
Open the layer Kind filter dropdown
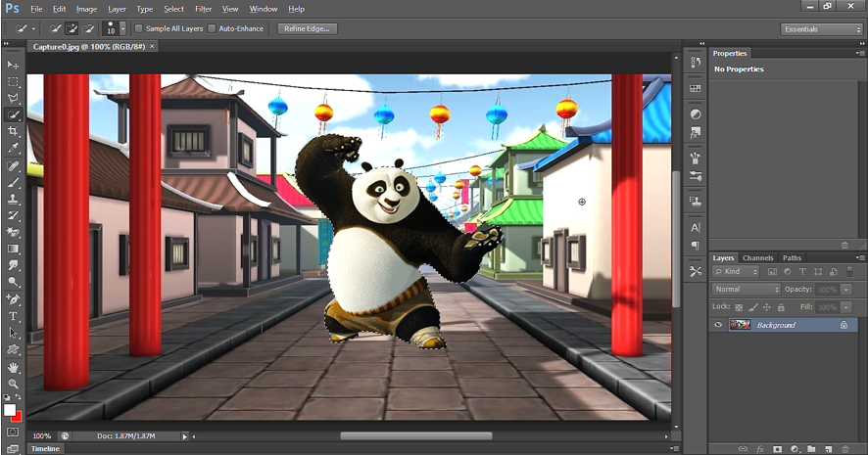736,271
